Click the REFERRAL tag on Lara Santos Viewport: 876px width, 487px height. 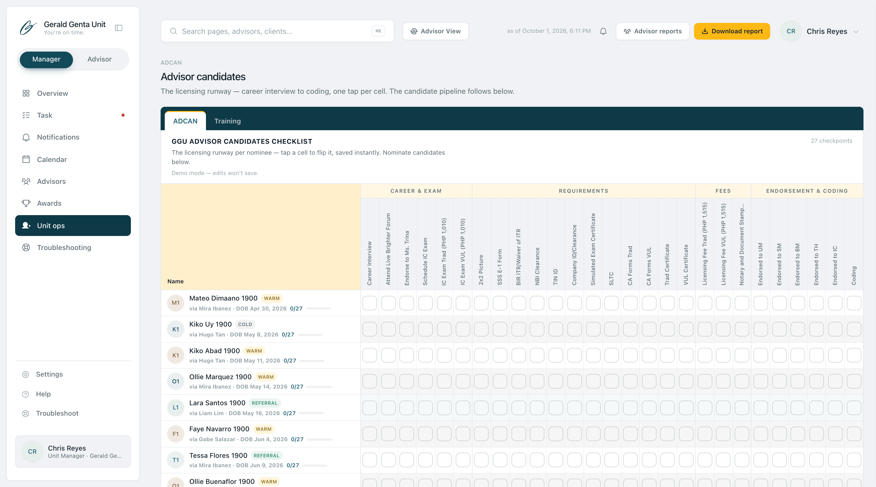(265, 403)
